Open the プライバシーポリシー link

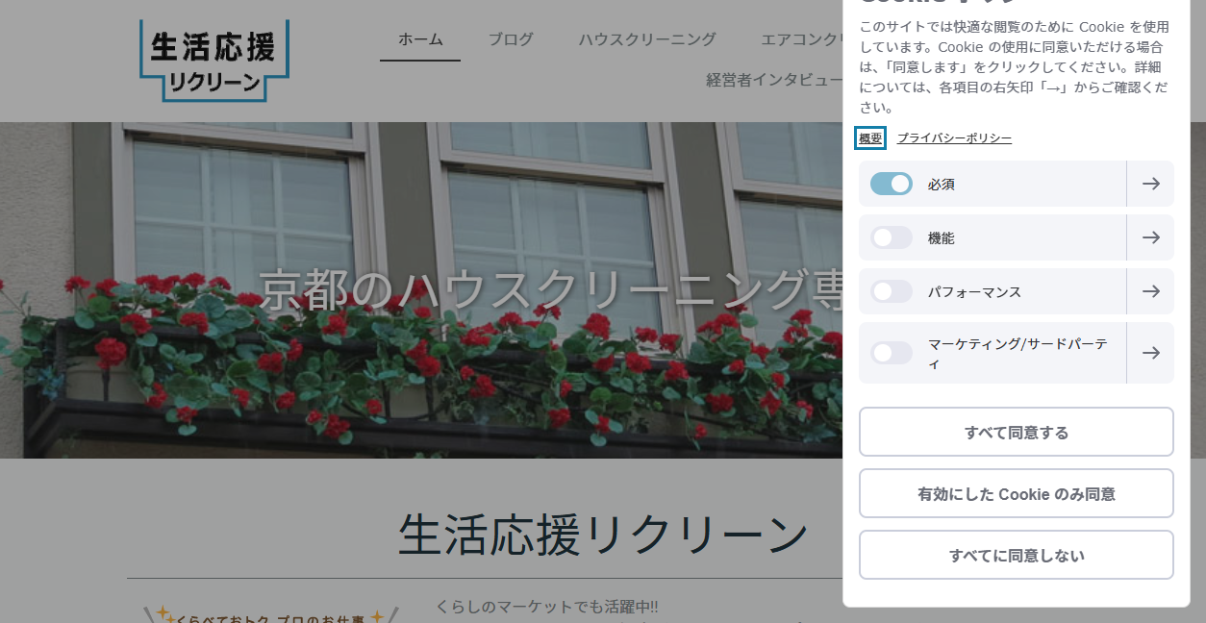point(953,137)
